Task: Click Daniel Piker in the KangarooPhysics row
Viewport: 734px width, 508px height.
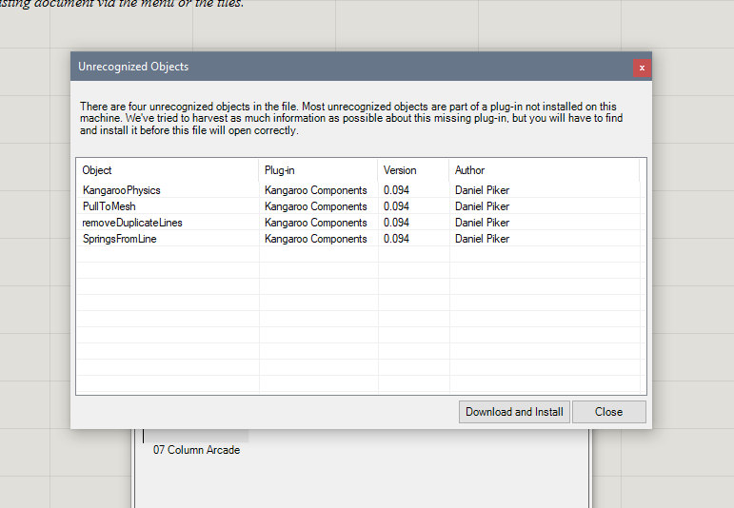Action: (482, 190)
